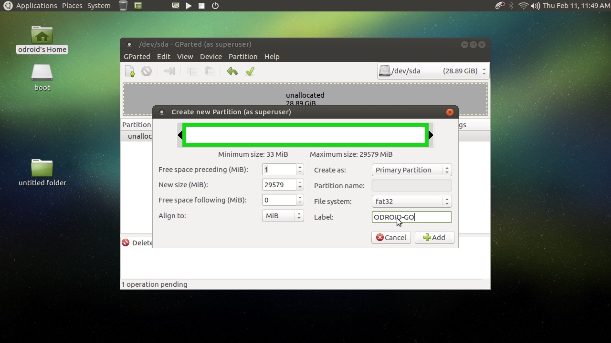Click the right resize arrow of partition bar
The width and height of the screenshot is (611, 343).
[431, 135]
